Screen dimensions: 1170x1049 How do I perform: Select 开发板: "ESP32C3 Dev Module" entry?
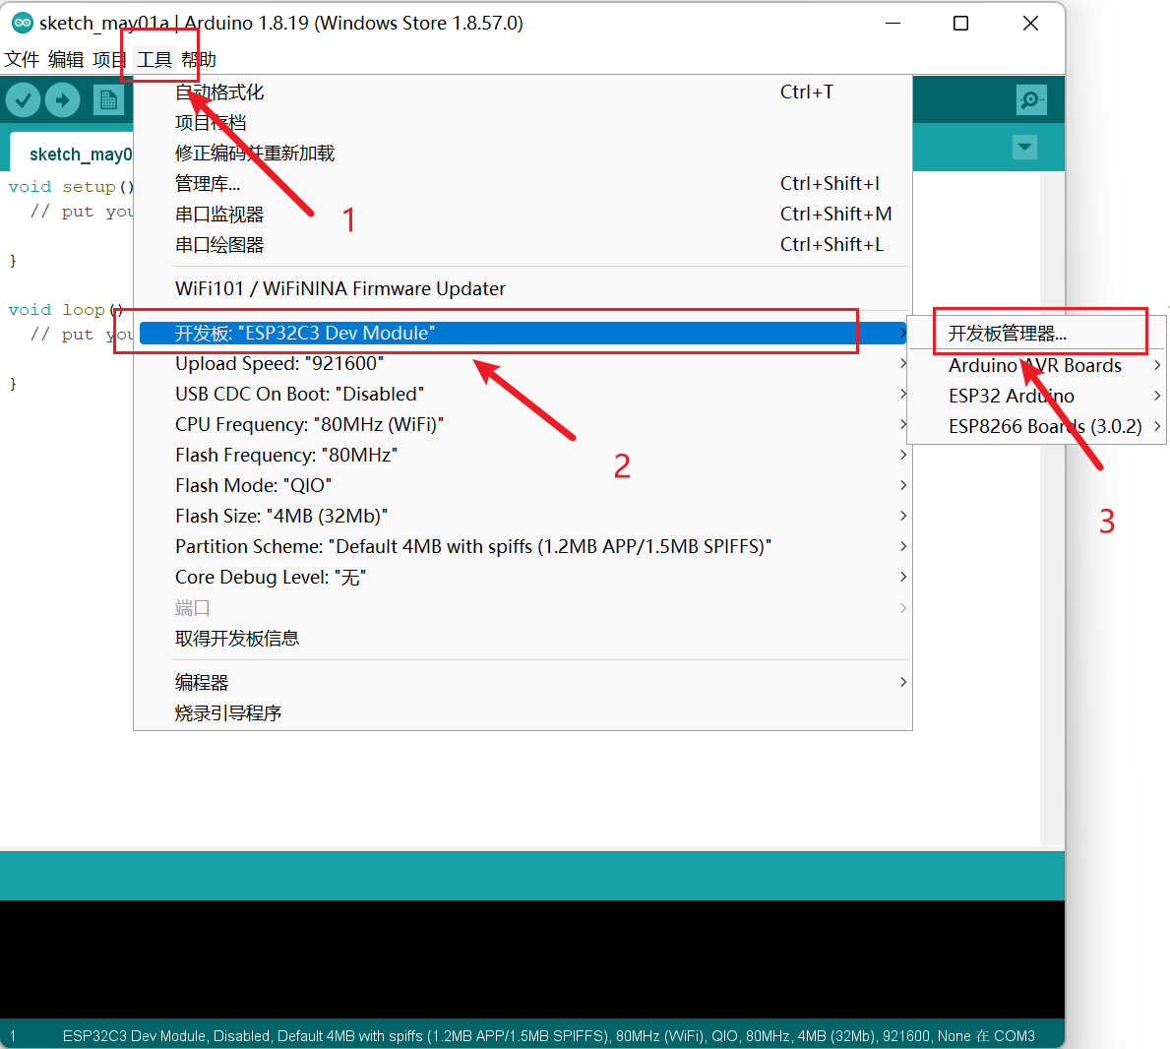pyautogui.click(x=523, y=334)
